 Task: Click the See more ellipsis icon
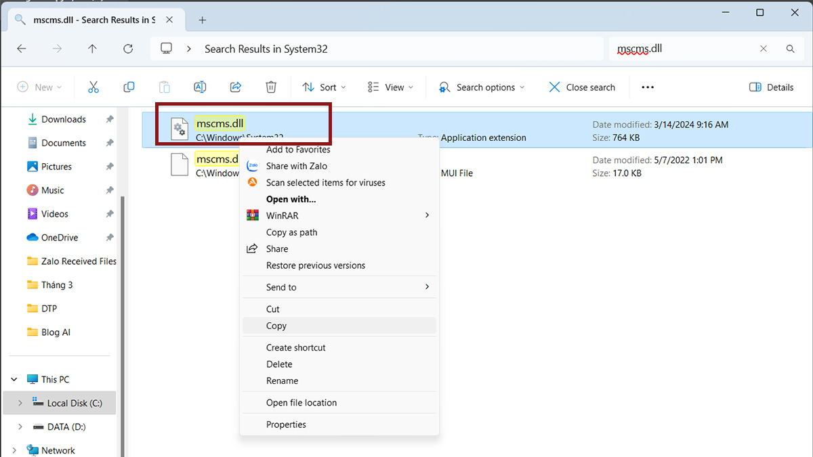coord(647,87)
